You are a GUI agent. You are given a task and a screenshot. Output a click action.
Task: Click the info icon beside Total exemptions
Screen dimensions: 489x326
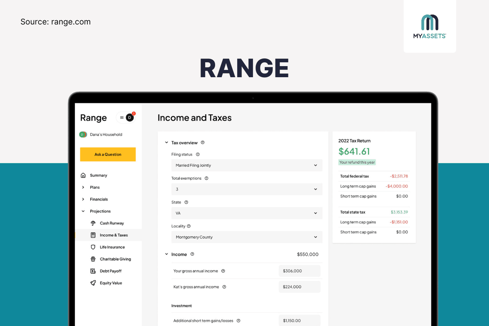(x=206, y=178)
